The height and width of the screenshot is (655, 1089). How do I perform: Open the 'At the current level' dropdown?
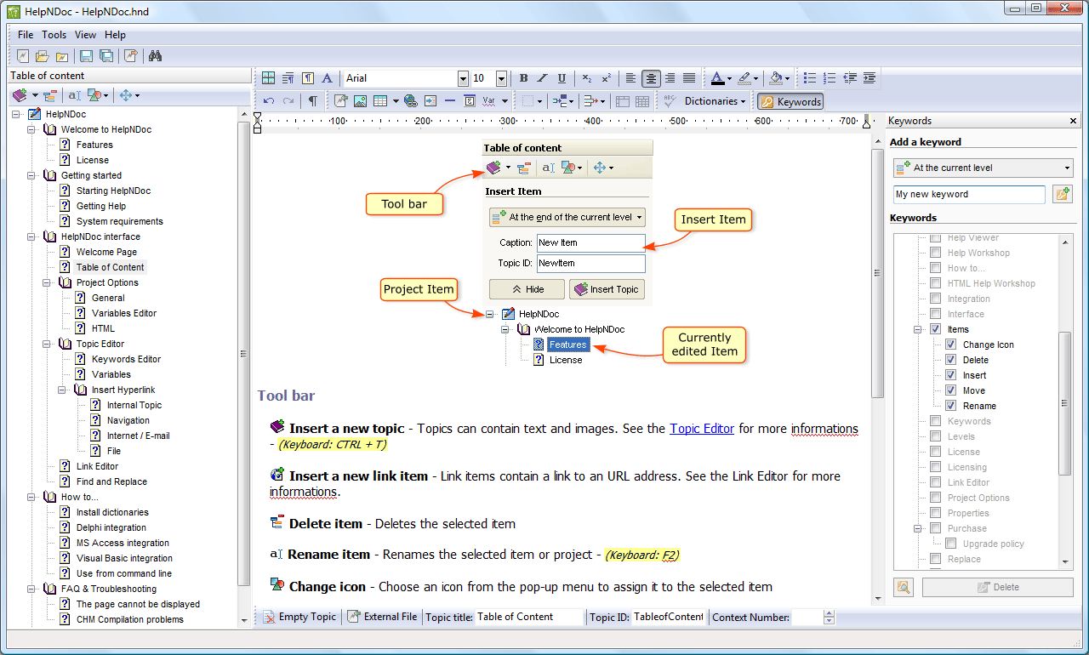[983, 168]
